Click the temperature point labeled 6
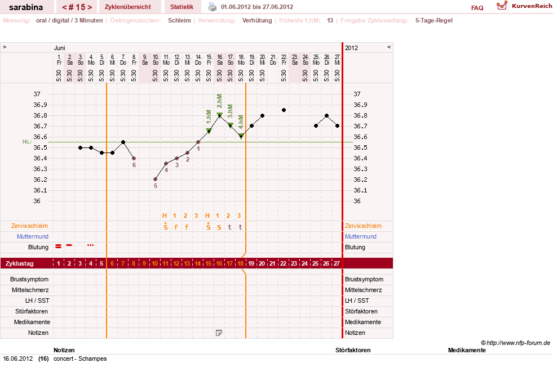This screenshot has height=372, width=553. [x=134, y=158]
